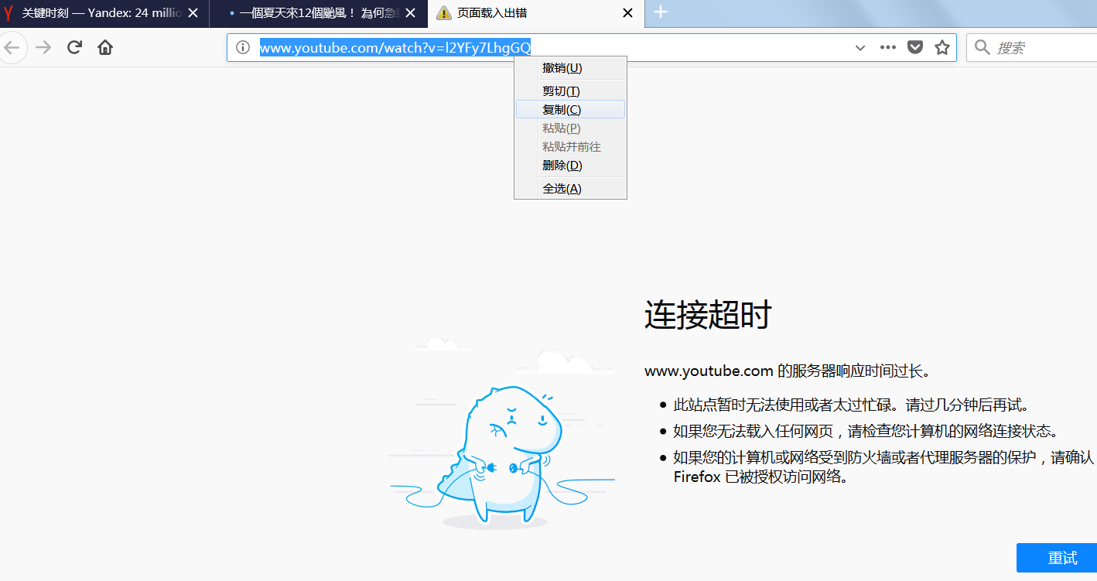The height and width of the screenshot is (581, 1097).
Task: Click the selected YouTube URL in address bar
Action: [x=395, y=47]
